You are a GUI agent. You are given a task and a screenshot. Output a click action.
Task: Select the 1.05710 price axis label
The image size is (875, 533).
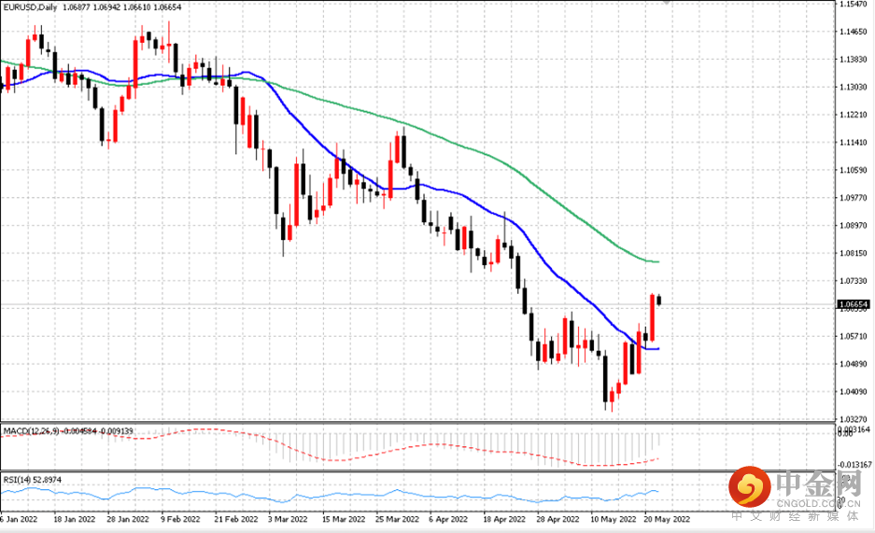854,336
